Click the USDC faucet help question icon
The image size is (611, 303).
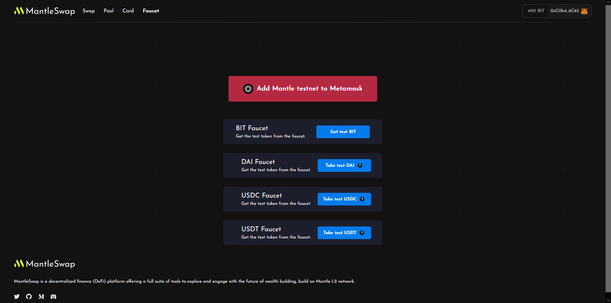tap(362, 199)
